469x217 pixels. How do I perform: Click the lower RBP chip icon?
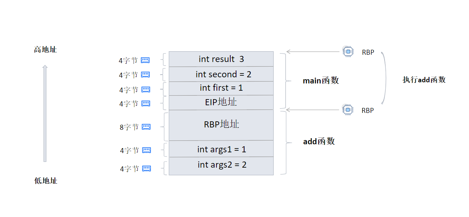click(348, 110)
